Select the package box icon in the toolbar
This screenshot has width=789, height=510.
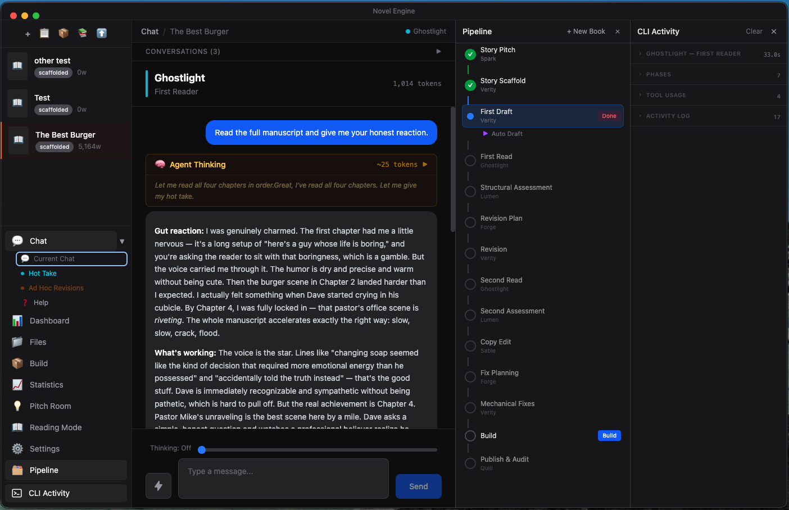coord(64,34)
